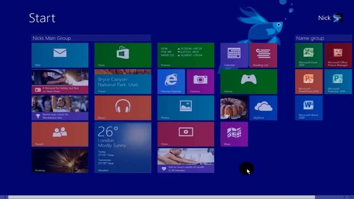This screenshot has width=354, height=199.
Task: Open the Photos tile
Action: pos(186,108)
